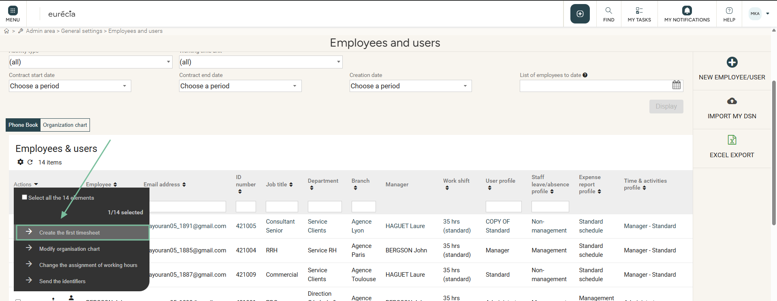
Task: Open MY TASKS icon
Action: point(639,11)
